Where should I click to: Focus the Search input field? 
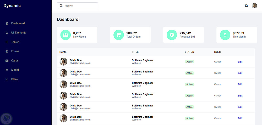tap(80, 6)
